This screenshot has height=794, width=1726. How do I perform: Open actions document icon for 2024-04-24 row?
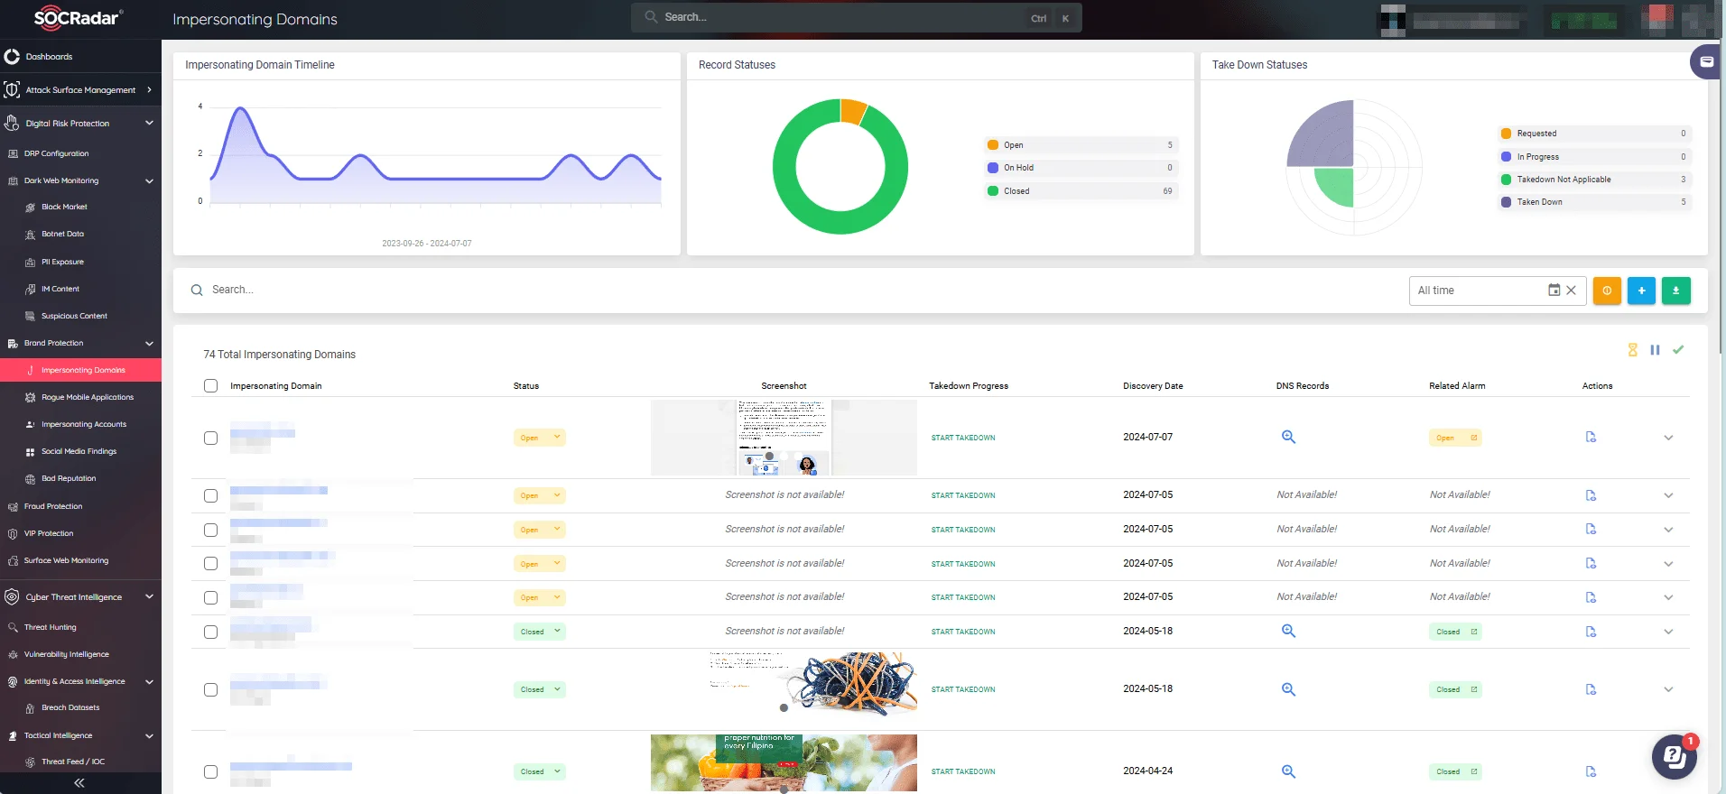[1591, 771]
